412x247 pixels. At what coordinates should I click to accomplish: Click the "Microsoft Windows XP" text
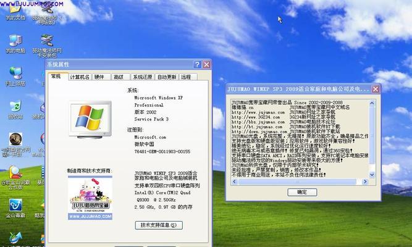[x=159, y=98]
